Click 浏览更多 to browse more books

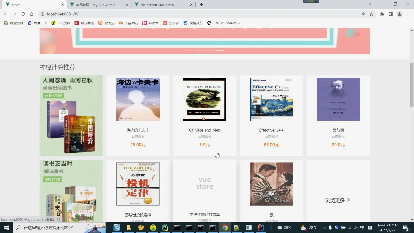[338, 200]
